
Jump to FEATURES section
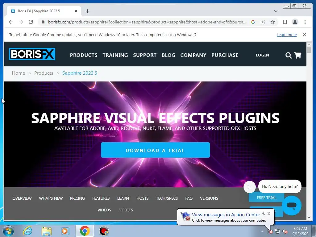[101, 198]
